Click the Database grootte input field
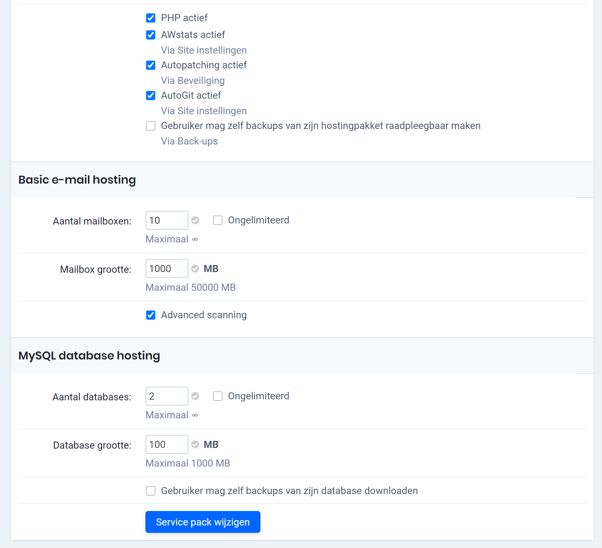 tap(166, 444)
